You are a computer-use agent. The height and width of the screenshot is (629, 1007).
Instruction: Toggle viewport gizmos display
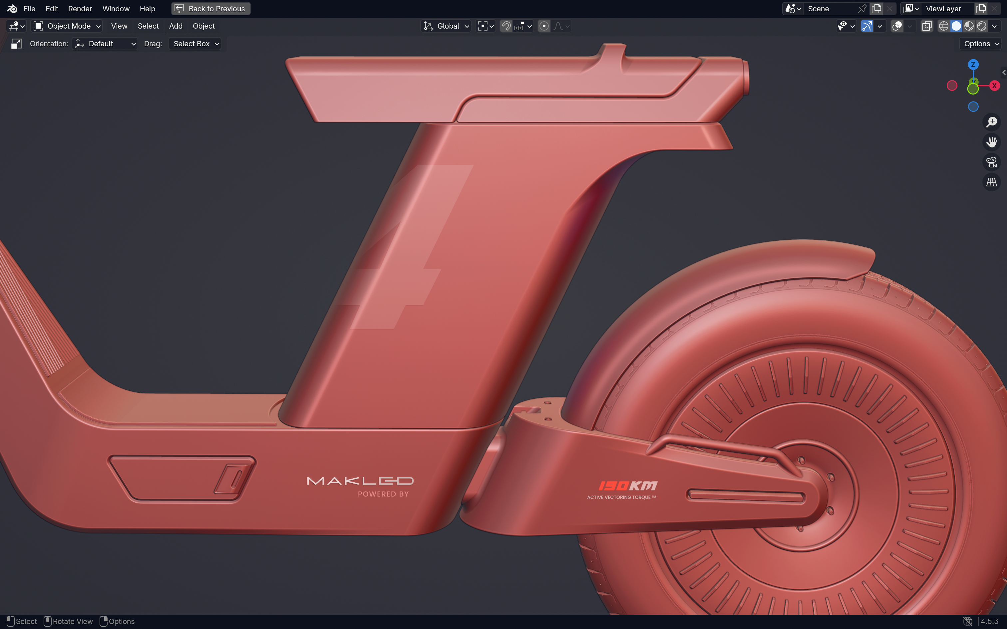point(867,26)
